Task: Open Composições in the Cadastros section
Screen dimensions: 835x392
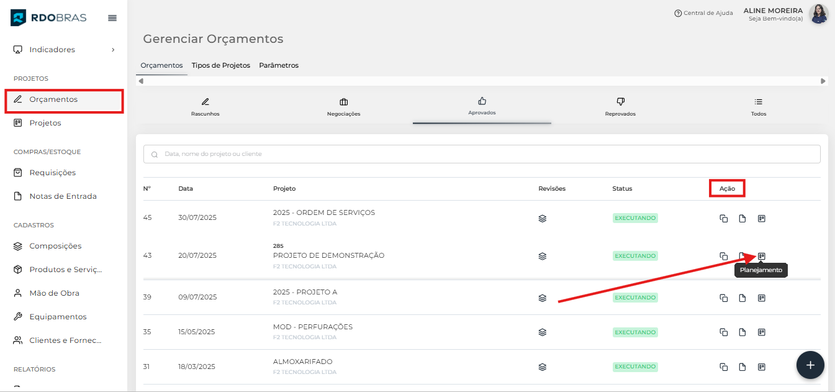Action: (x=55, y=246)
